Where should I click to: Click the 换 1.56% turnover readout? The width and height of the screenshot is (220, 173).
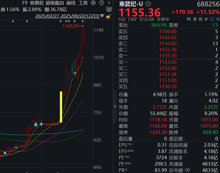coord(10,10)
